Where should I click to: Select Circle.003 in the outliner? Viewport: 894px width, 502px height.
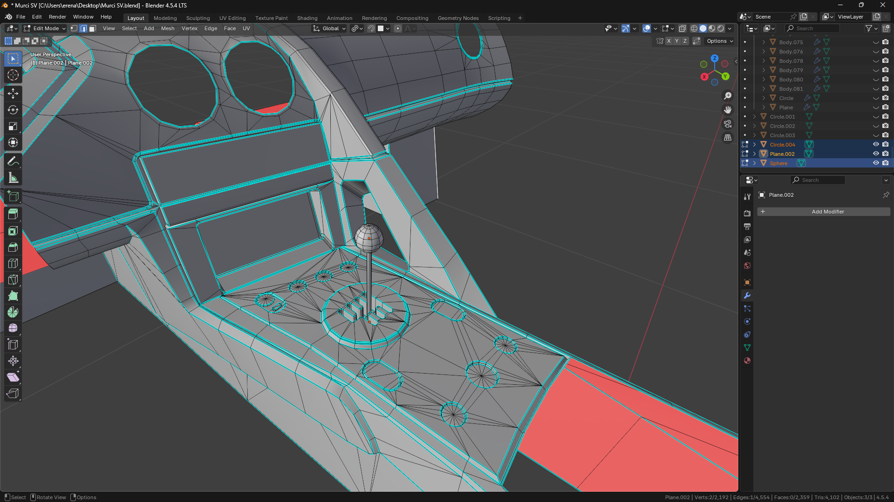click(x=782, y=135)
